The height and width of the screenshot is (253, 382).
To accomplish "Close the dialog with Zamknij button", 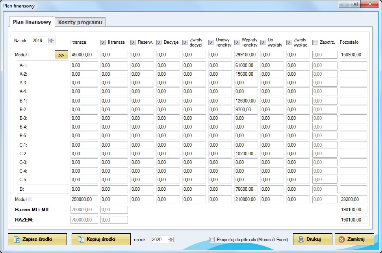I will click(x=354, y=239).
